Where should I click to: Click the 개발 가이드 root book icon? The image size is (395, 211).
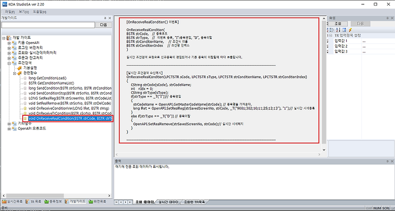click(x=9, y=38)
